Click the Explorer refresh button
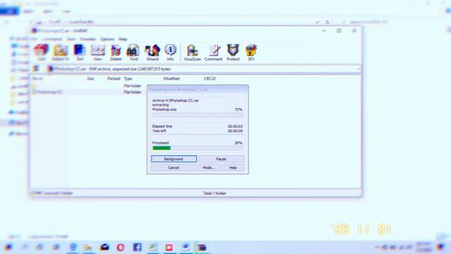451x254 pixels. (328, 22)
